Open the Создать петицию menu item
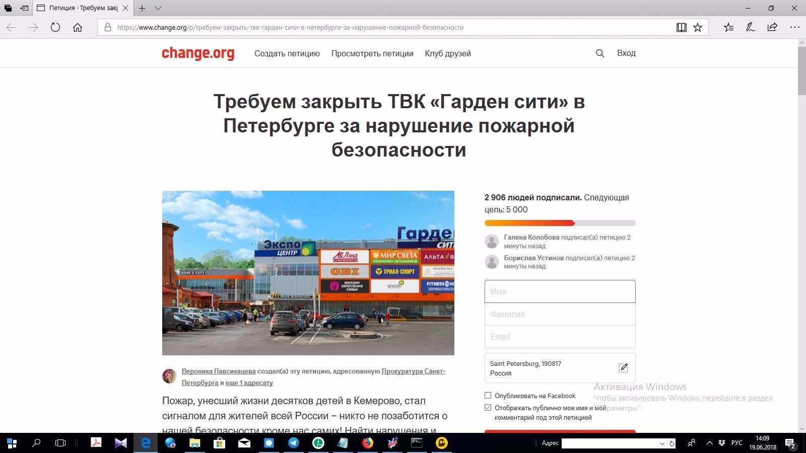 point(287,53)
